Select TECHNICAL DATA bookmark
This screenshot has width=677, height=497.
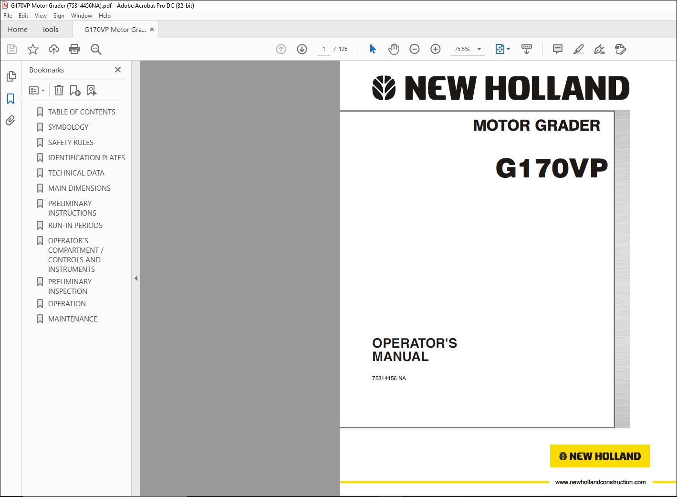click(76, 173)
